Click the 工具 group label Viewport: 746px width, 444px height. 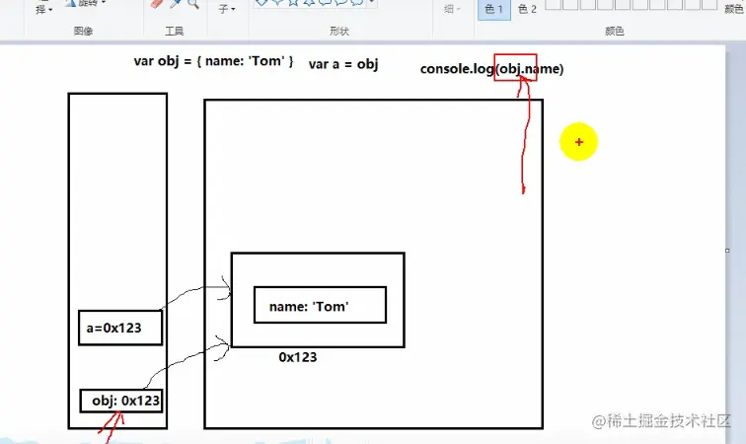(174, 31)
